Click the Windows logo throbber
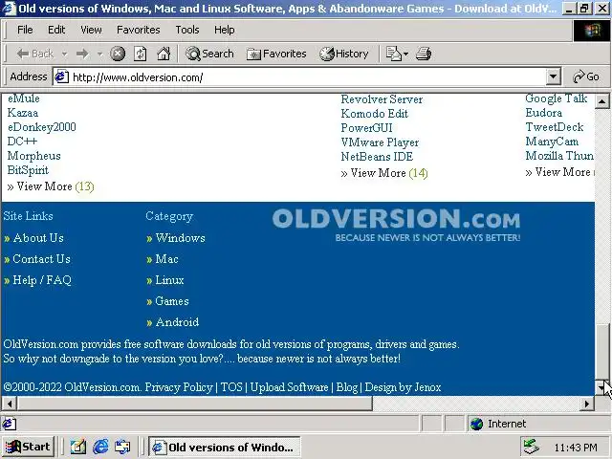Screen dimensions: 612x459 593,30
